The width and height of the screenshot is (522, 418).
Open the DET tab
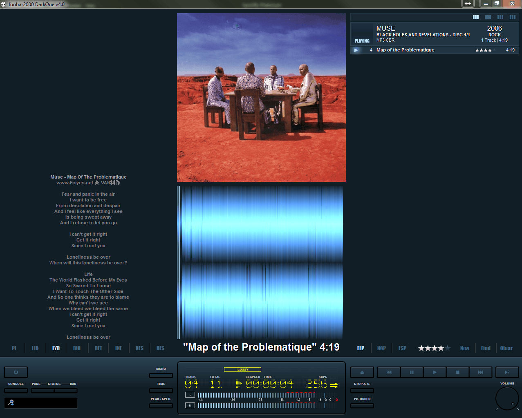pos(98,348)
